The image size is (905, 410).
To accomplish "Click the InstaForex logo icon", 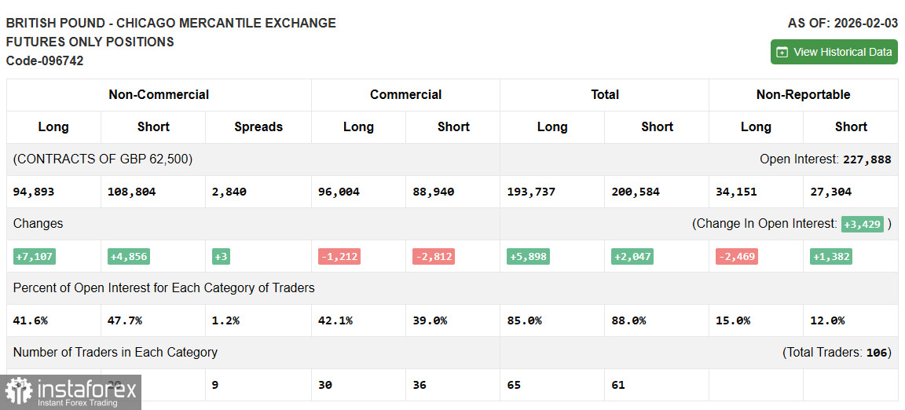I will 18,391.
